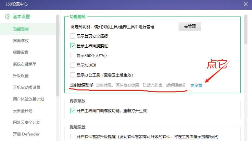This screenshot has width=252, height=141.
Task: Check 显示办公工具 (重启卫士后生效) box
Action: pos(73,75)
